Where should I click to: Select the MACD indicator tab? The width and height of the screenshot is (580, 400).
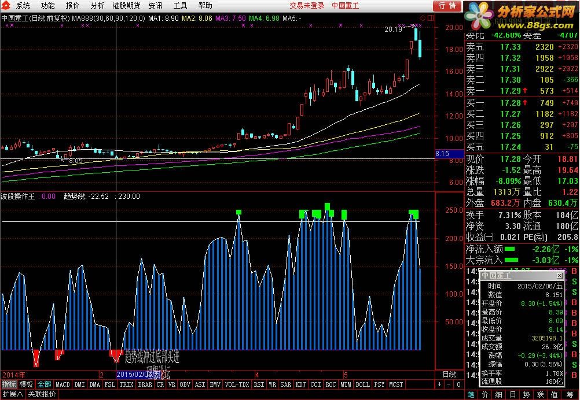tap(63, 384)
